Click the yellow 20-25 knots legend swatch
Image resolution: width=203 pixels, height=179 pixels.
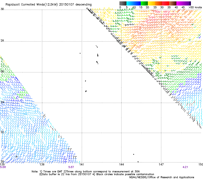[x=151, y=3]
